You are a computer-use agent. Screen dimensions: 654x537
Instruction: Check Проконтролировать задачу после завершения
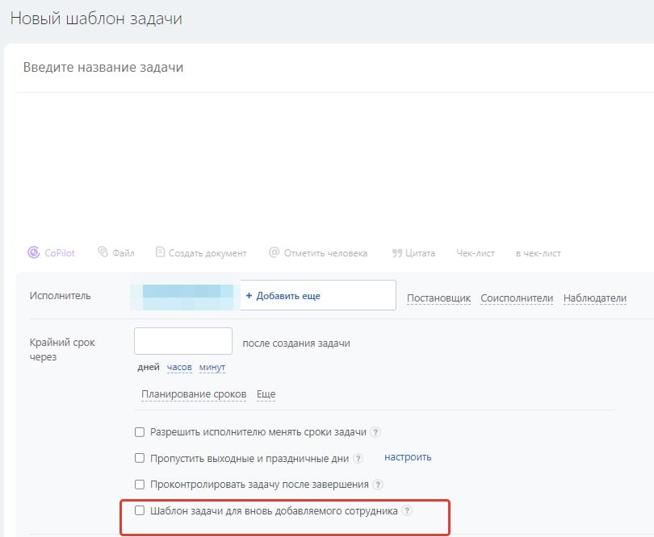[140, 485]
